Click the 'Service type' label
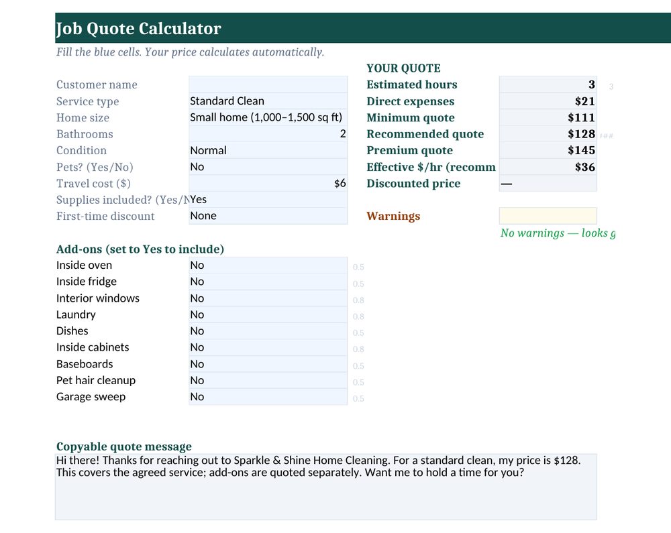671x533 pixels. pos(88,102)
